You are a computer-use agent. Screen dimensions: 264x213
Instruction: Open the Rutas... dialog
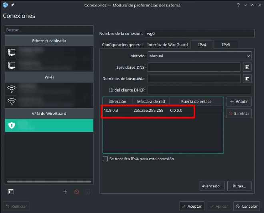coord(239,186)
